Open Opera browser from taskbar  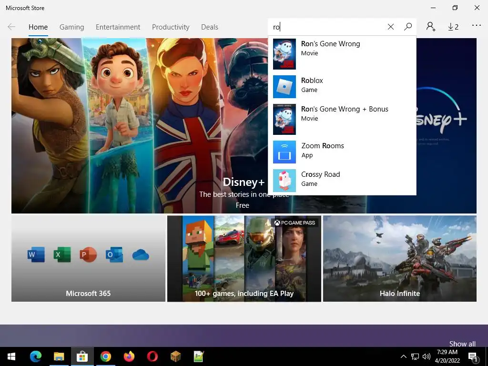coord(152,356)
